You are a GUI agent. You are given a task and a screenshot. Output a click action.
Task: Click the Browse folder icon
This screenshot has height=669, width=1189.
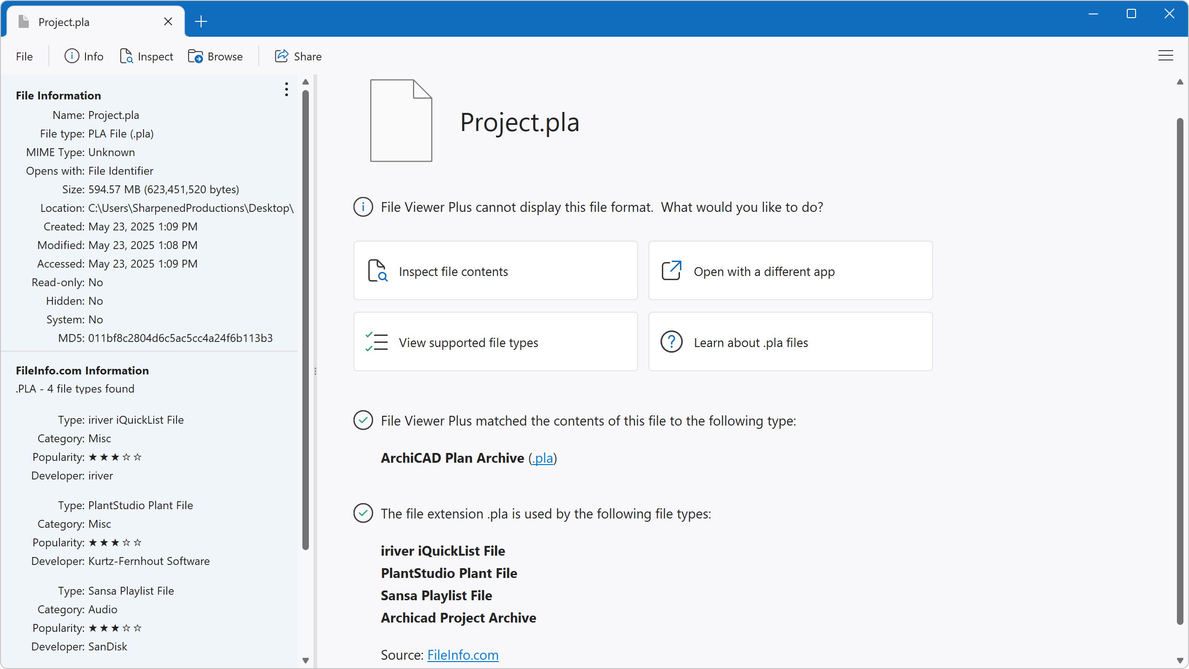point(196,56)
